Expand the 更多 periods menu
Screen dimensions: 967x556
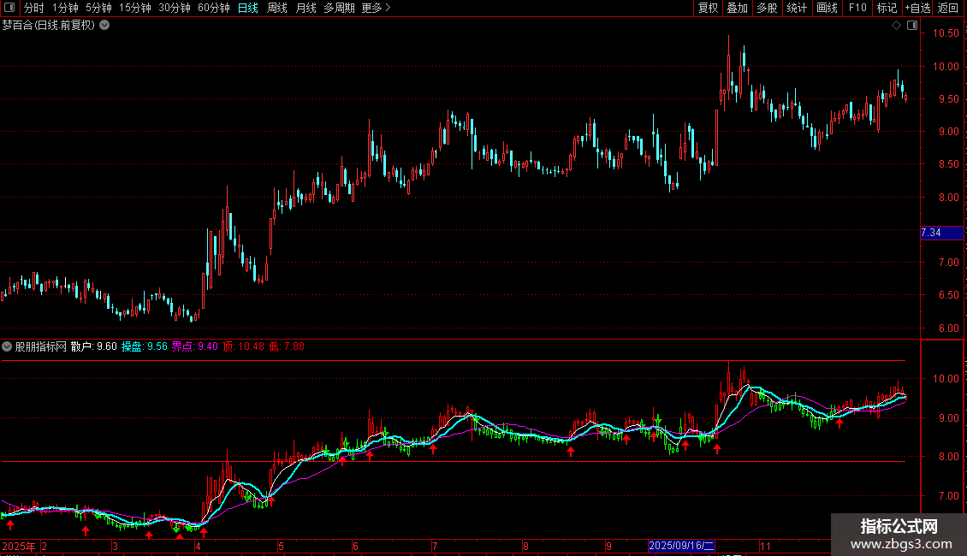tap(376, 8)
